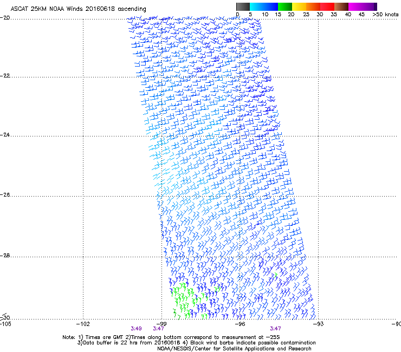This screenshot has height=352, width=401.
Task: Click the '25' label under the color bar
Action: (306, 15)
